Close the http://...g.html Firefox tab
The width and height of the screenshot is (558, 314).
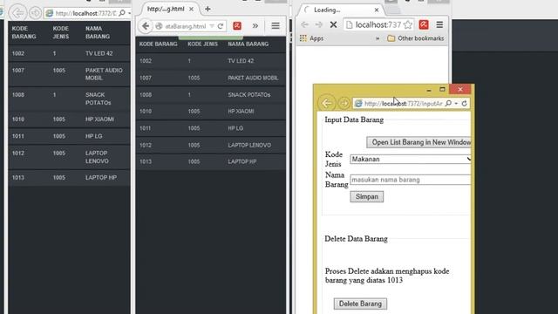pyautogui.click(x=191, y=10)
